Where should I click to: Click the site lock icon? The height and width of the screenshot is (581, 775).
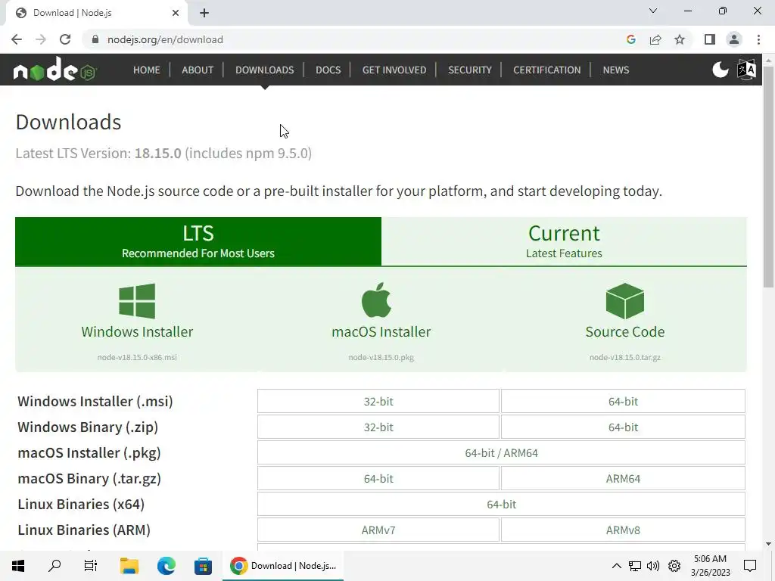(95, 39)
